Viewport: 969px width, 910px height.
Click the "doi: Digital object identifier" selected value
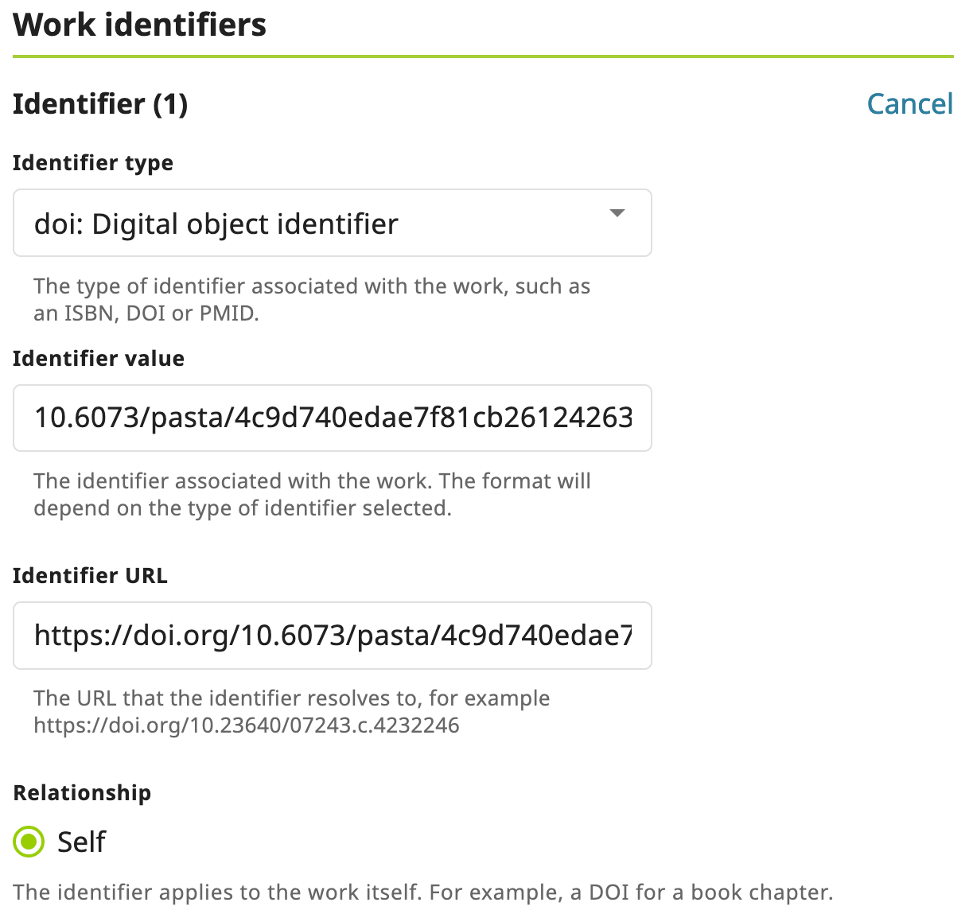(216, 224)
